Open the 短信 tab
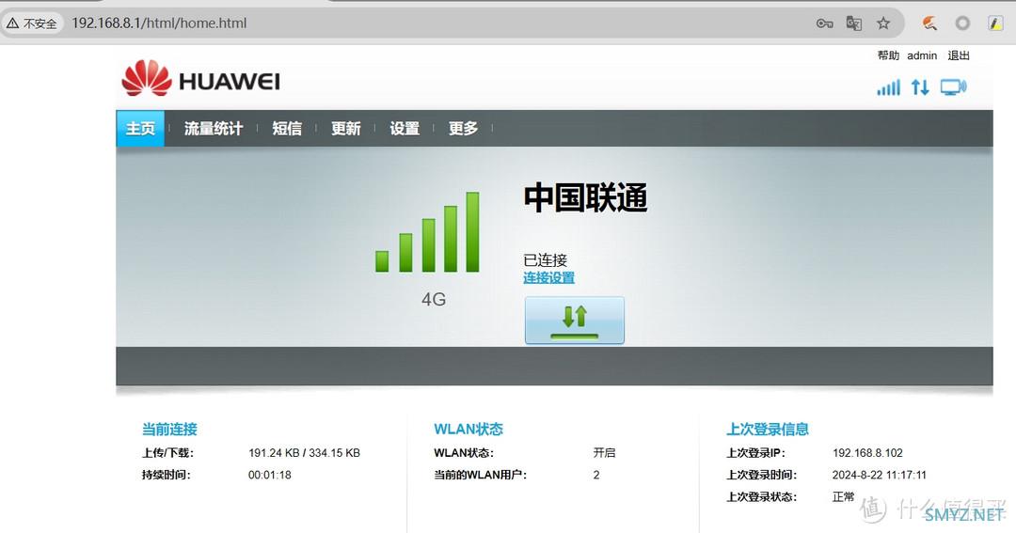Viewport: 1016px width, 533px height. pyautogui.click(x=287, y=128)
